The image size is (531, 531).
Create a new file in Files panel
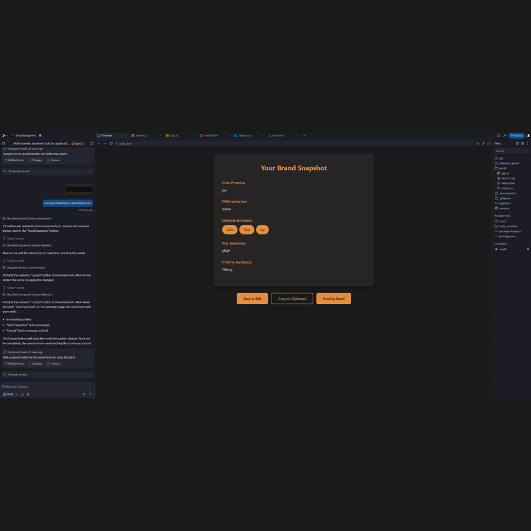click(517, 143)
